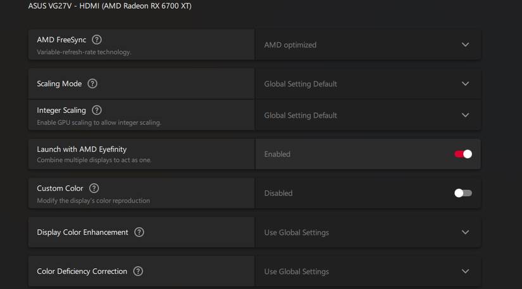
Task: Enable the Custom Color toggle
Action: point(463,193)
